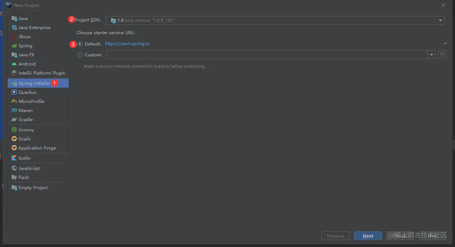This screenshot has height=247, width=455.
Task: Select MicroProfile label
Action: point(31,101)
